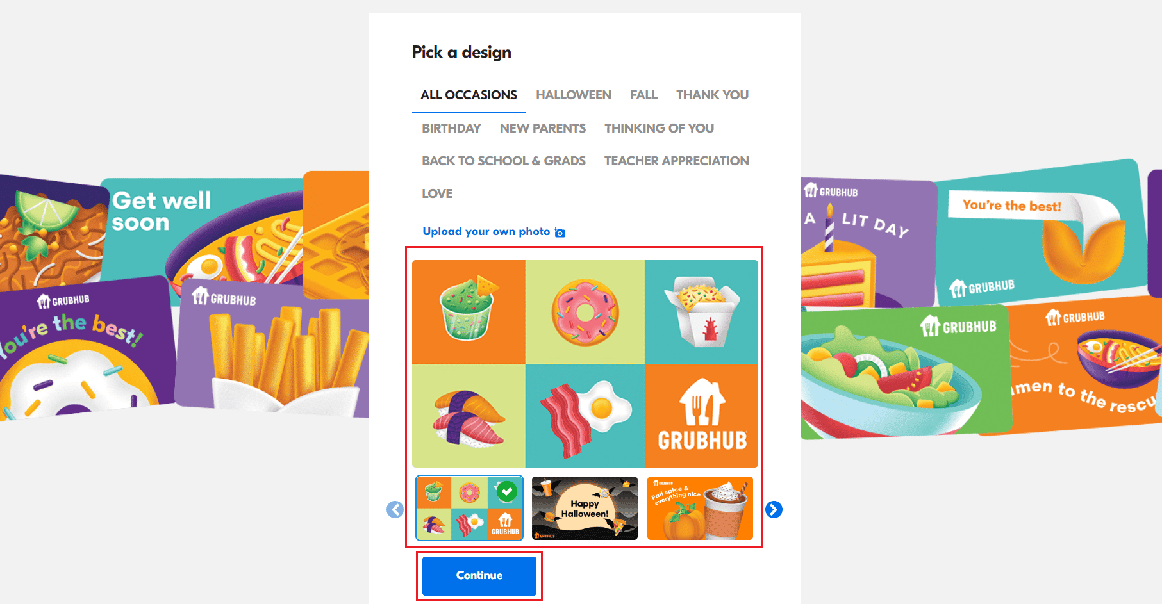Choose the Fall spice pumpkin card design
This screenshot has width=1162, height=604.
[x=700, y=508]
